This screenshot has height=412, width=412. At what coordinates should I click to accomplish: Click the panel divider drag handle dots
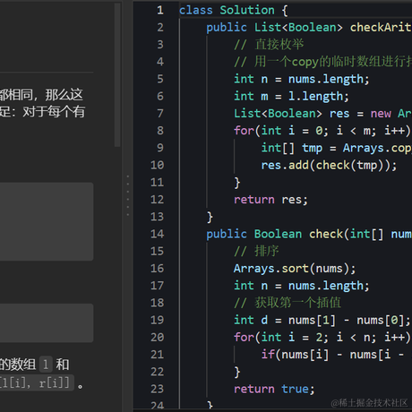128,195
